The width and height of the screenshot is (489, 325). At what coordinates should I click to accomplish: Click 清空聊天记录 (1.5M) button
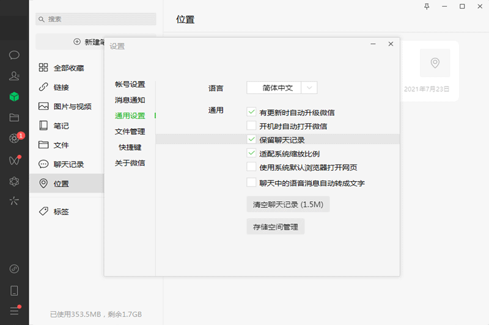coord(288,204)
